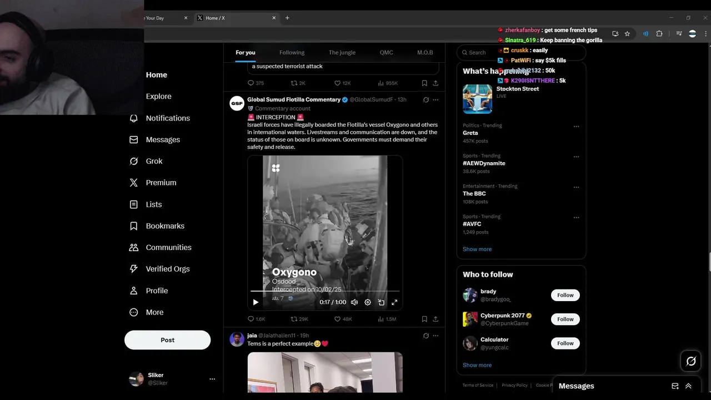This screenshot has width=711, height=400.
Task: Open the Lists icon
Action: pos(133,204)
